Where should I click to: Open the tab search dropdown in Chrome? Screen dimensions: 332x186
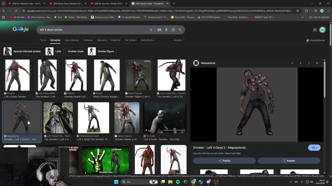tap(3, 4)
